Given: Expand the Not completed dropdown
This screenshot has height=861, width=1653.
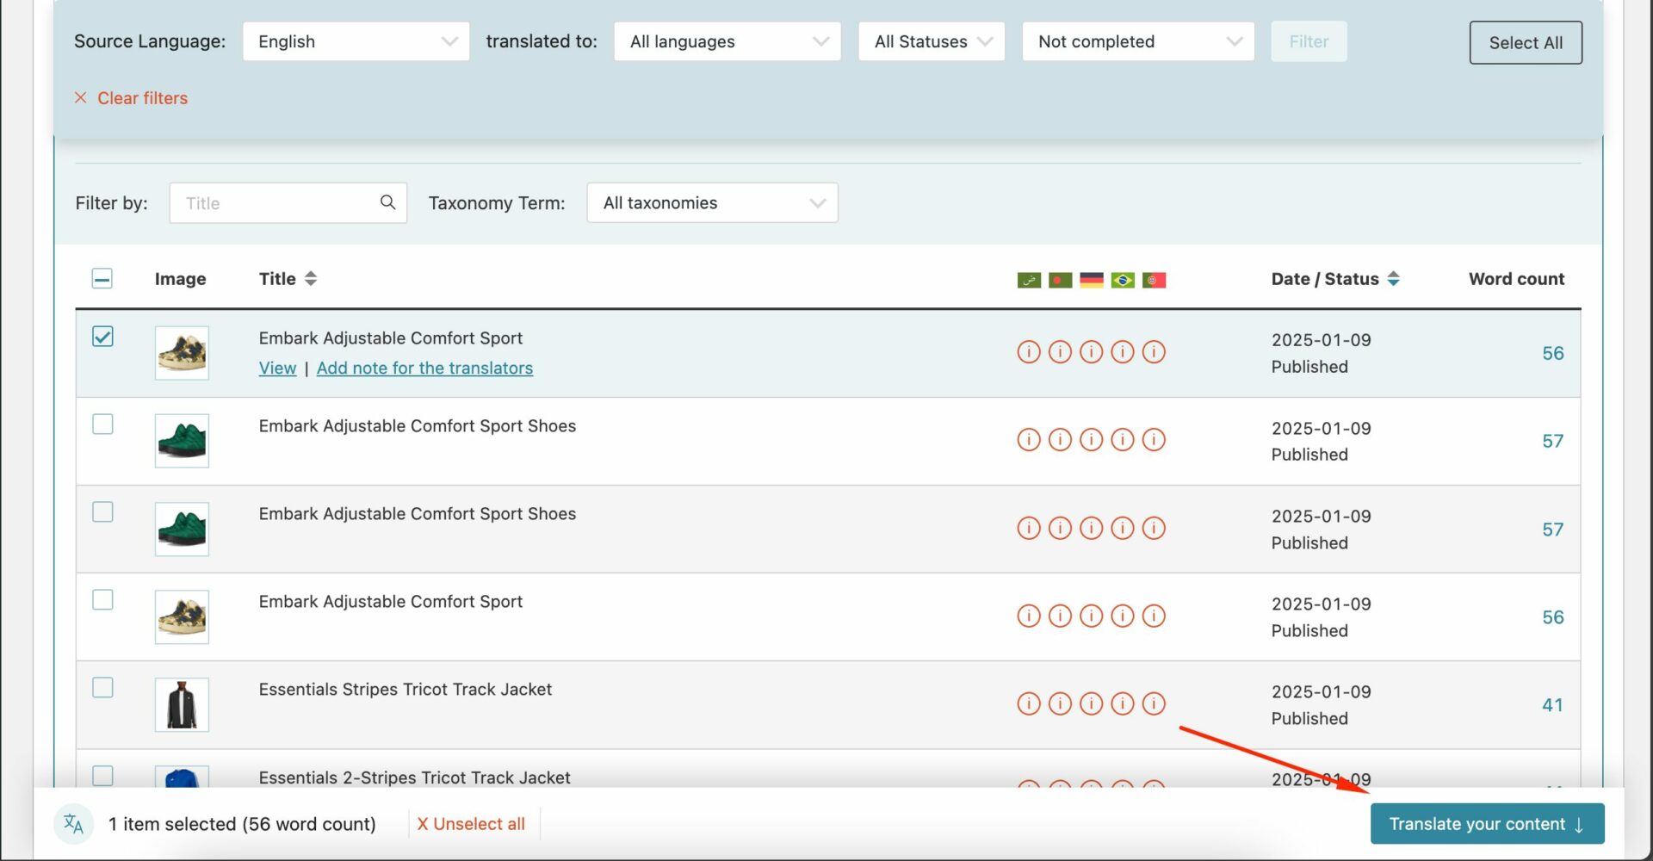Looking at the screenshot, I should click(x=1138, y=41).
